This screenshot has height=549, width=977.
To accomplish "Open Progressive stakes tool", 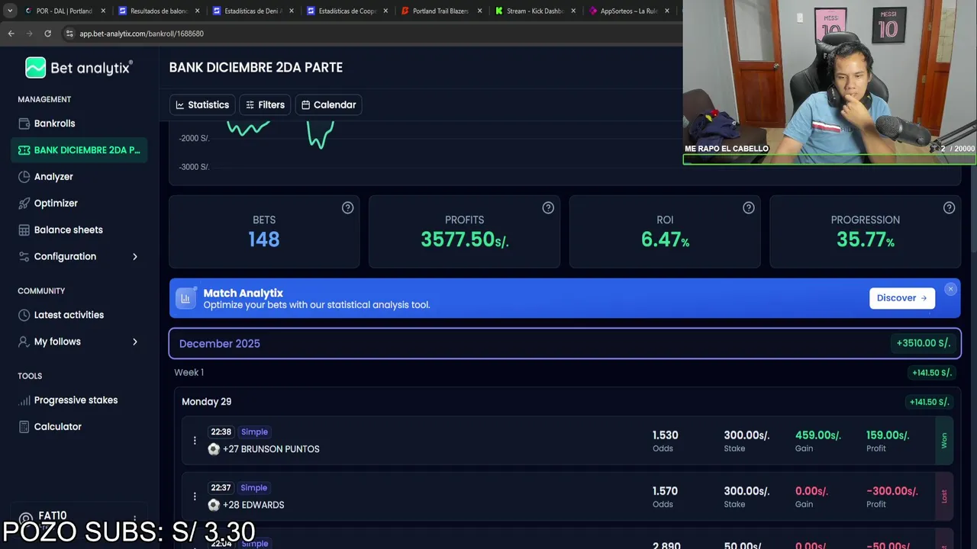I will (x=76, y=400).
